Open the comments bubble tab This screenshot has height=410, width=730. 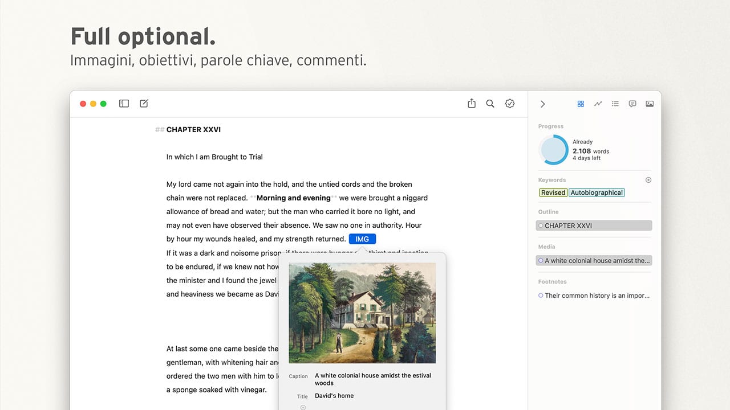(x=632, y=104)
